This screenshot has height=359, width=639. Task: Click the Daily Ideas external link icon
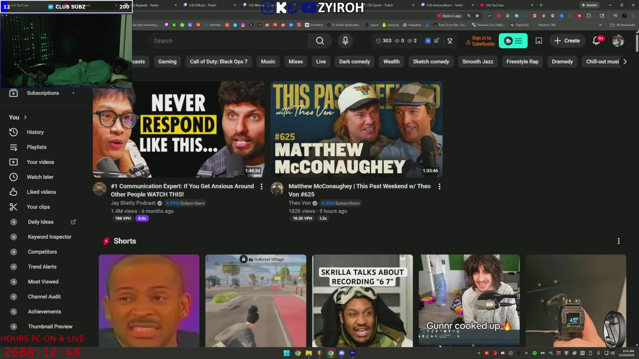(x=73, y=222)
